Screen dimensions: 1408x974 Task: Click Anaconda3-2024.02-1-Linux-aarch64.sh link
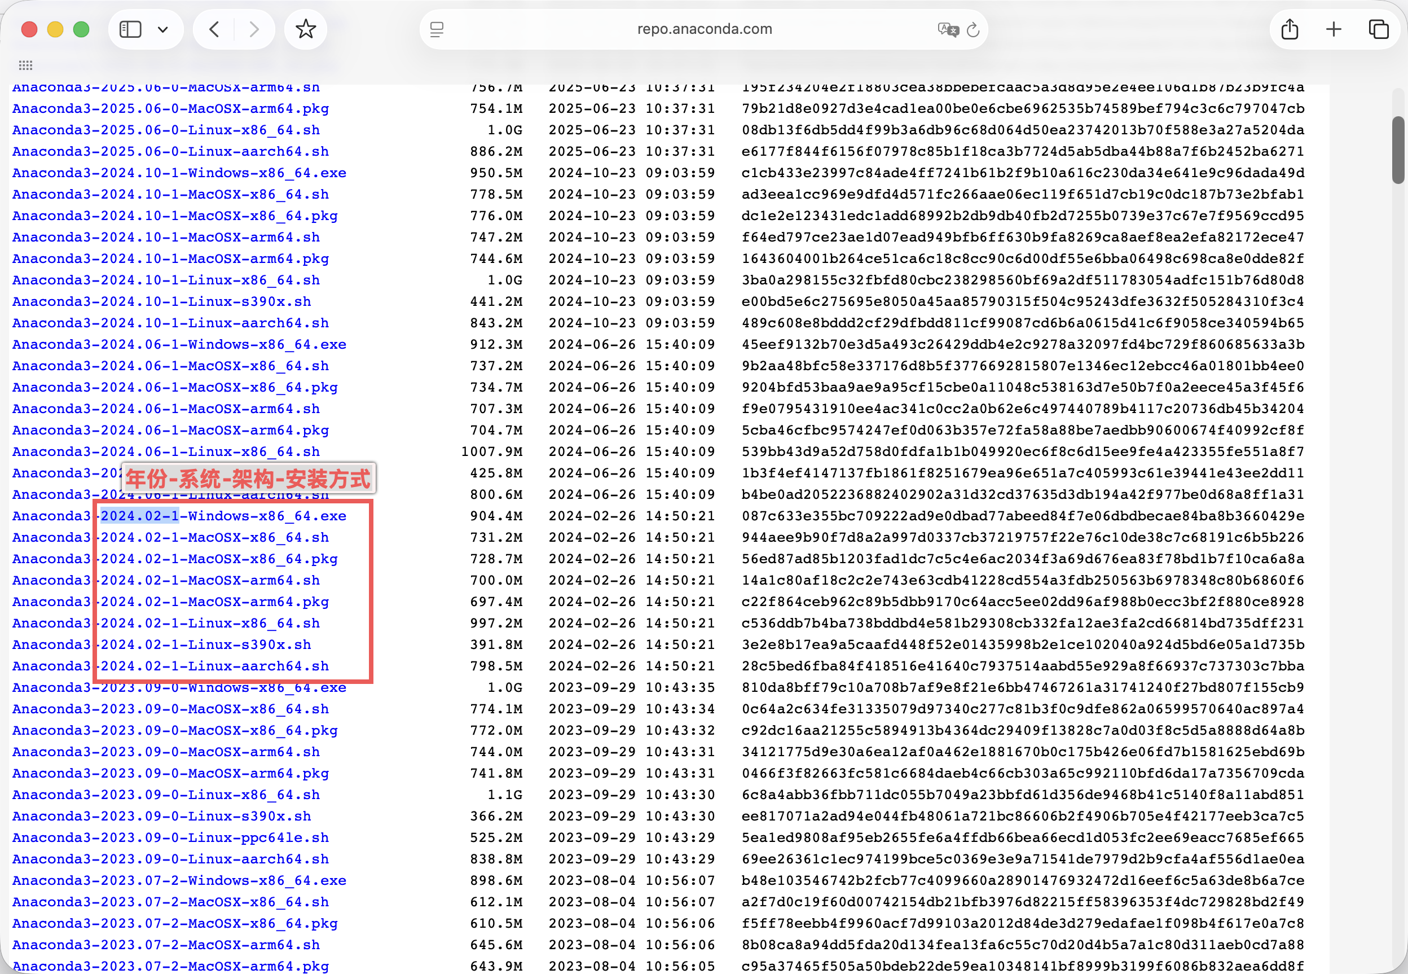pos(171,666)
